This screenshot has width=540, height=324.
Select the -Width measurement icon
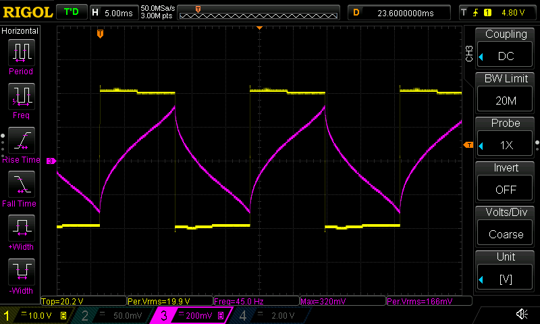pos(22,271)
